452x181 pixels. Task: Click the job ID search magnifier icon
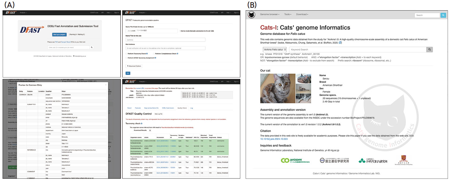92,47
